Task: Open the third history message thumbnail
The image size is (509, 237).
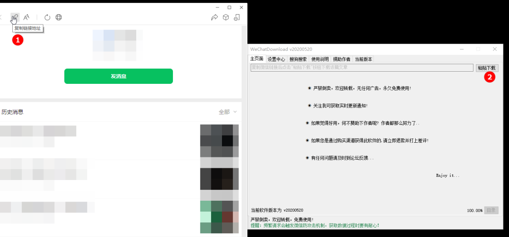Action: click(x=220, y=217)
